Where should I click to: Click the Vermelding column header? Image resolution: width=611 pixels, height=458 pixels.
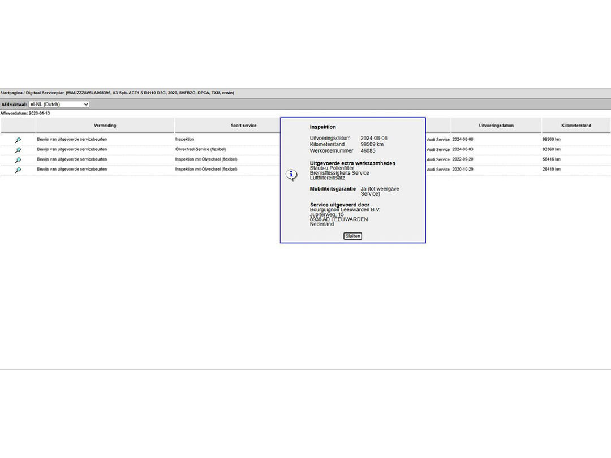click(105, 126)
